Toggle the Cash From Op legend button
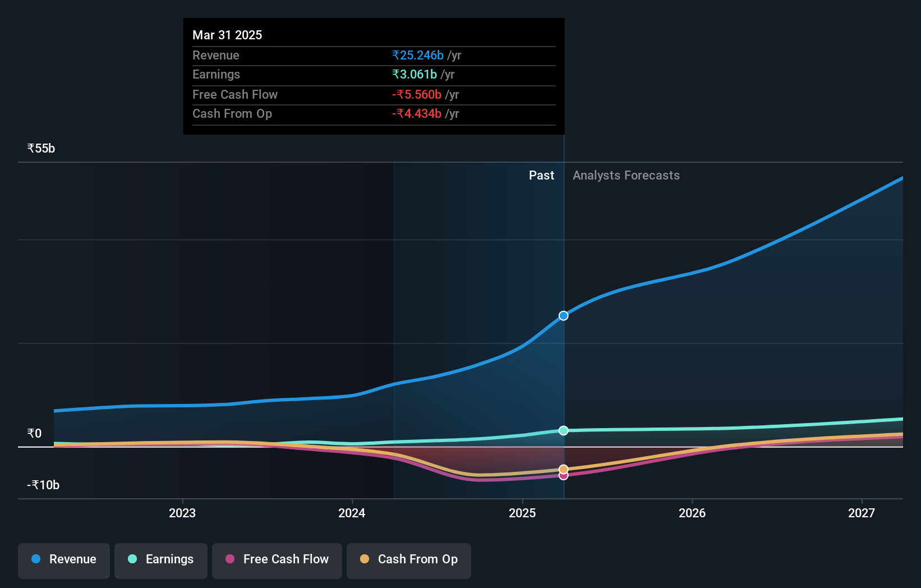The height and width of the screenshot is (588, 921). [409, 561]
